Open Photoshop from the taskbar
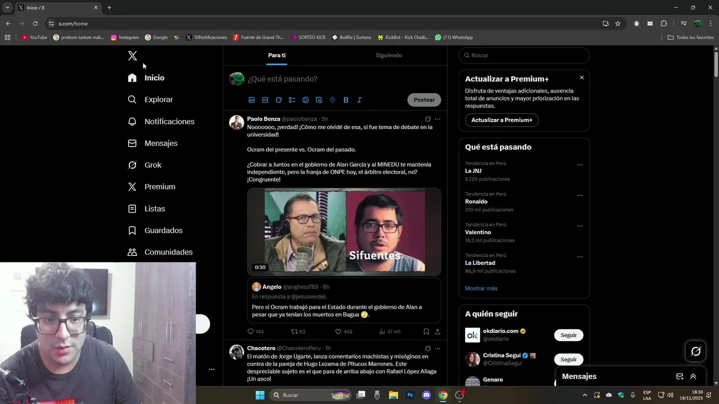719x404 pixels. tap(410, 395)
